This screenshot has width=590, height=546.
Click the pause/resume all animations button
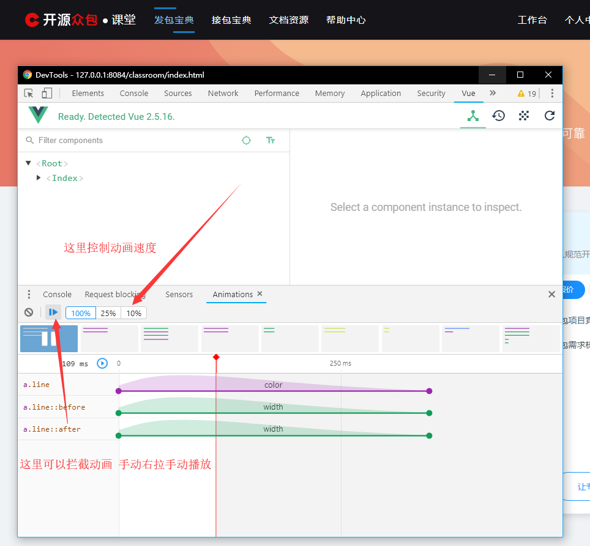53,312
